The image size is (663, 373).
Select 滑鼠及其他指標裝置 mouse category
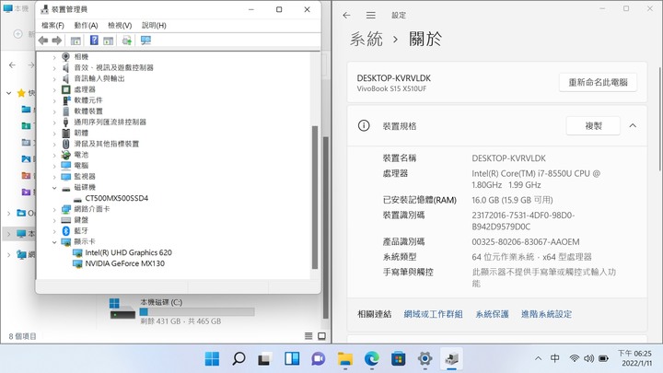pos(107,144)
